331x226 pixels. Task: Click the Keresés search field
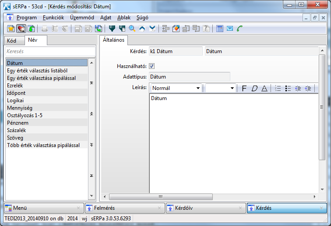[50, 51]
